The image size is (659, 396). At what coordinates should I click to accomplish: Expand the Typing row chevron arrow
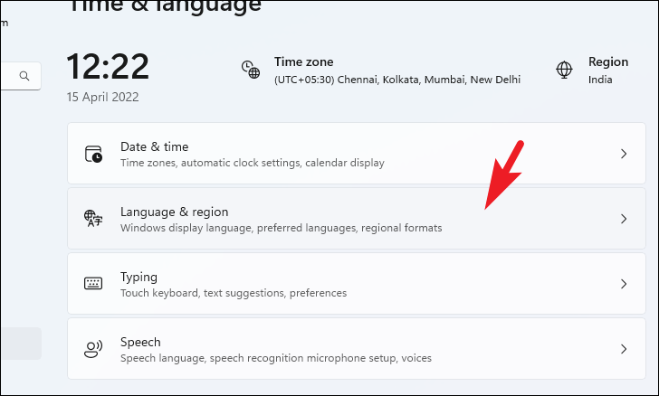[x=623, y=284]
